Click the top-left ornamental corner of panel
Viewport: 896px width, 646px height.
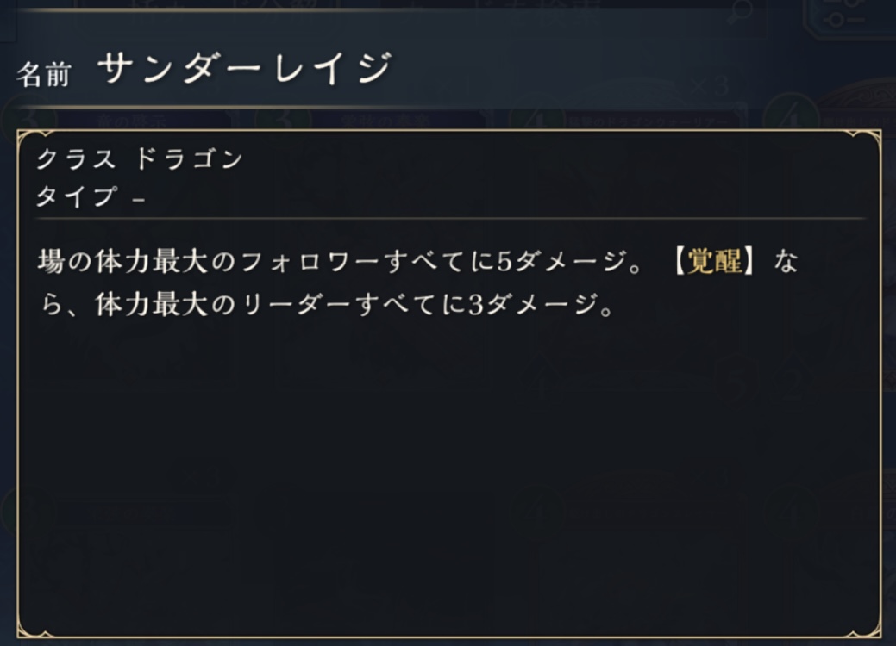pyautogui.click(x=26, y=139)
